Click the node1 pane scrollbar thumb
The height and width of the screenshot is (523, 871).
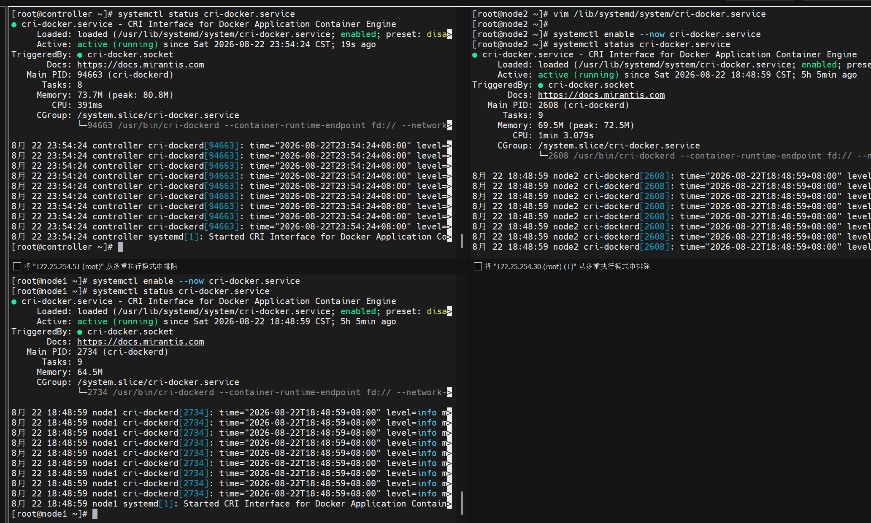462,503
